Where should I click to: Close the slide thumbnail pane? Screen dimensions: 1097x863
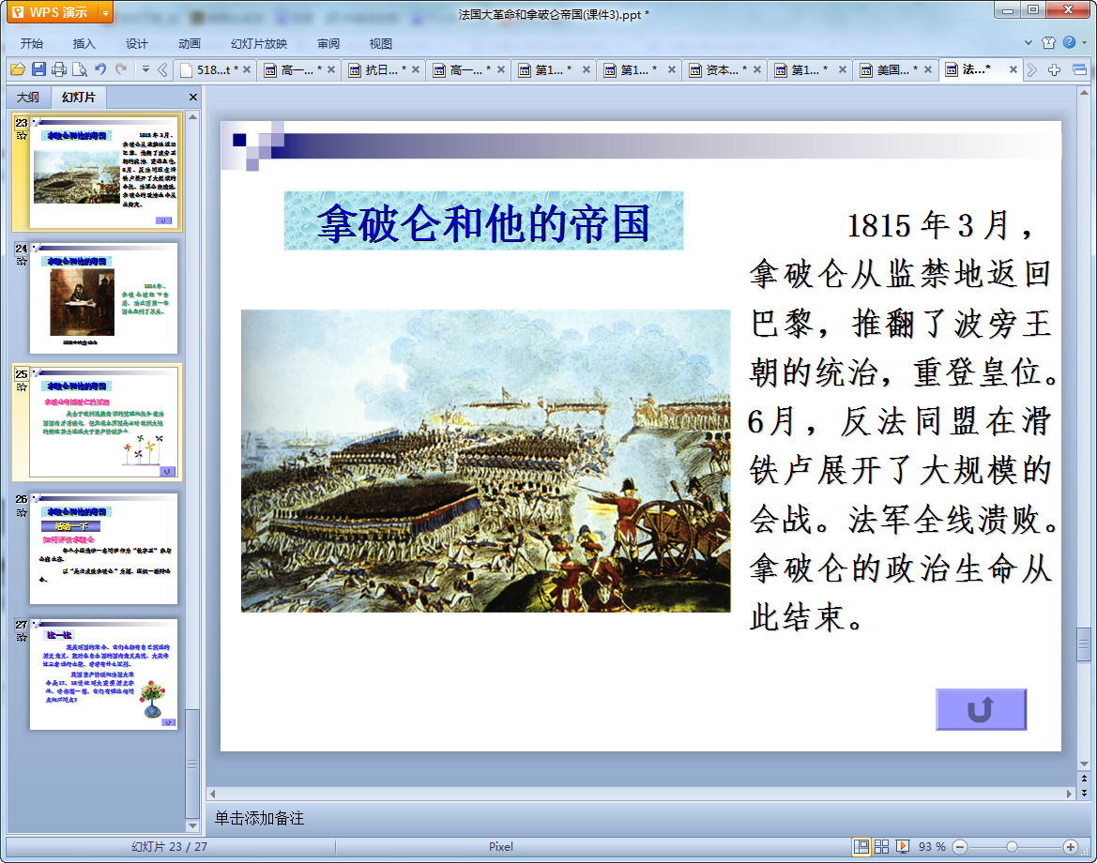(x=193, y=98)
